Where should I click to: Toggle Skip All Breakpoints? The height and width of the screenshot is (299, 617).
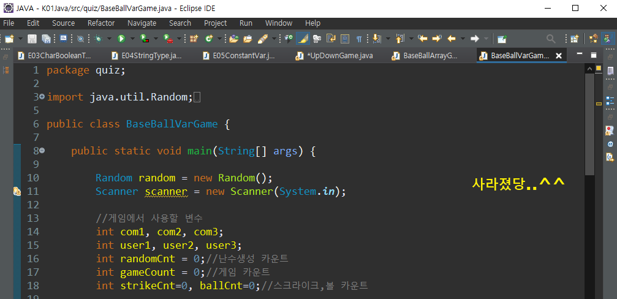[81, 39]
